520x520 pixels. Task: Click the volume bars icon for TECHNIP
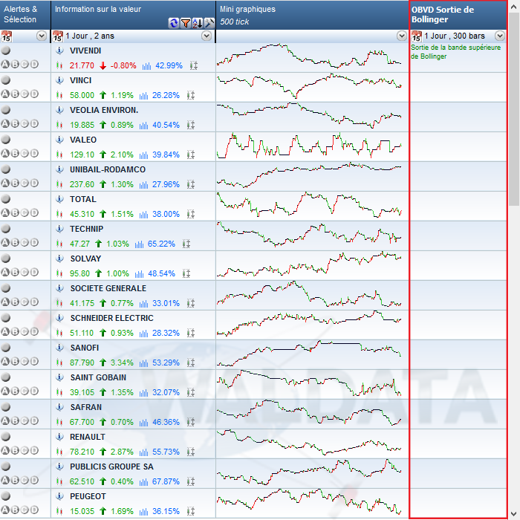pos(140,244)
